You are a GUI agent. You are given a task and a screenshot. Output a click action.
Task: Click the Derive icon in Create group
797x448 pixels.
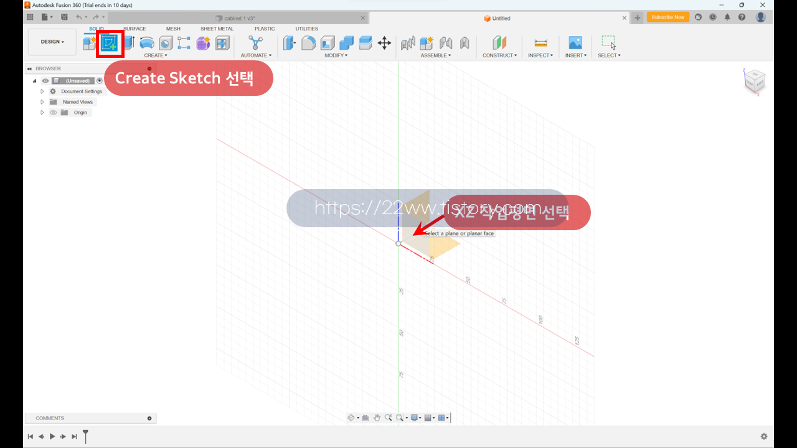(222, 43)
